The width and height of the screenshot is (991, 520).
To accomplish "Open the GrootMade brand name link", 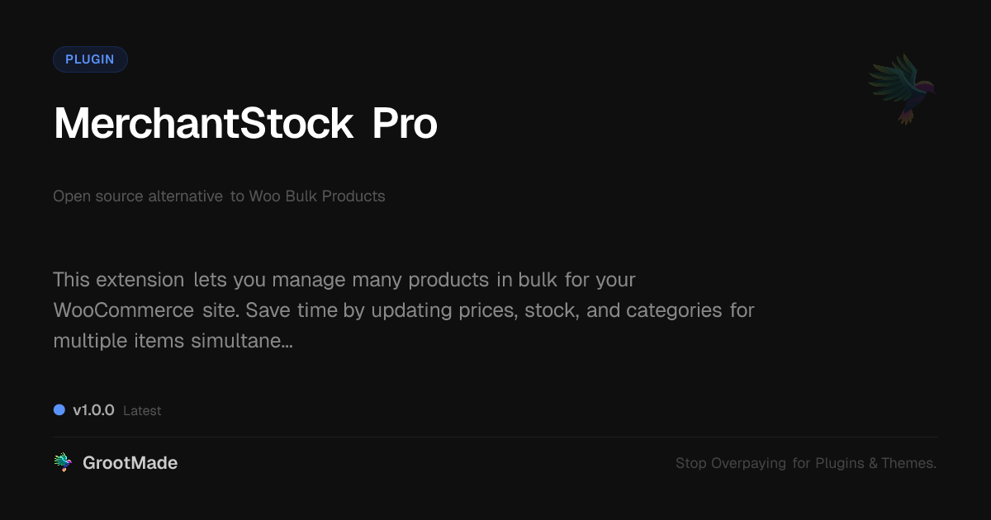I will pos(130,463).
